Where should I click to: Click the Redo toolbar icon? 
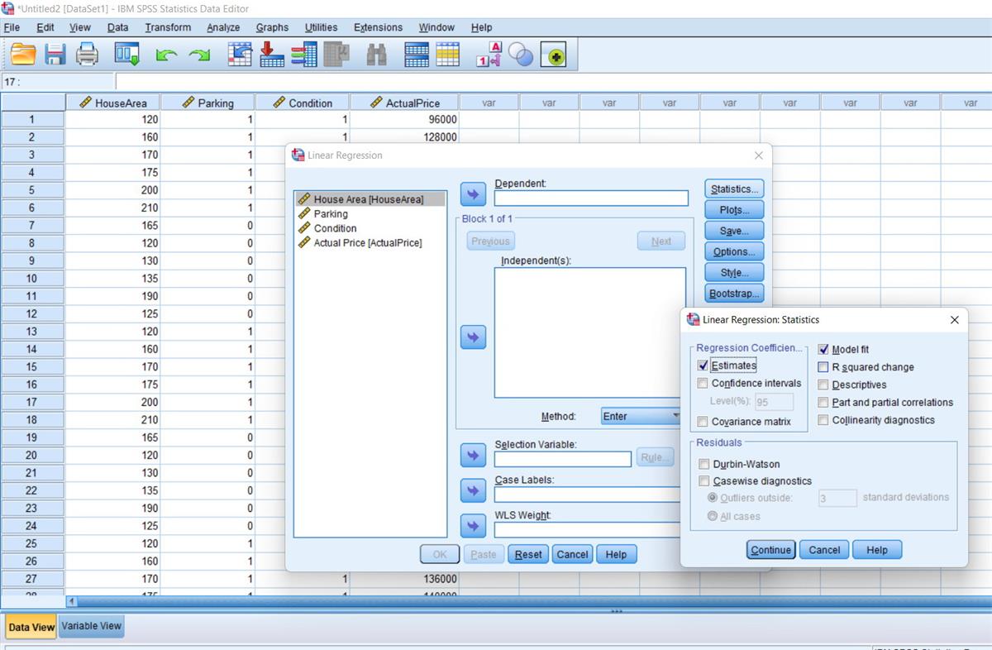click(x=198, y=54)
